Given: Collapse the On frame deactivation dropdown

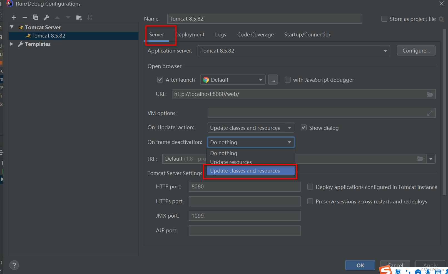Looking at the screenshot, I should 251,142.
